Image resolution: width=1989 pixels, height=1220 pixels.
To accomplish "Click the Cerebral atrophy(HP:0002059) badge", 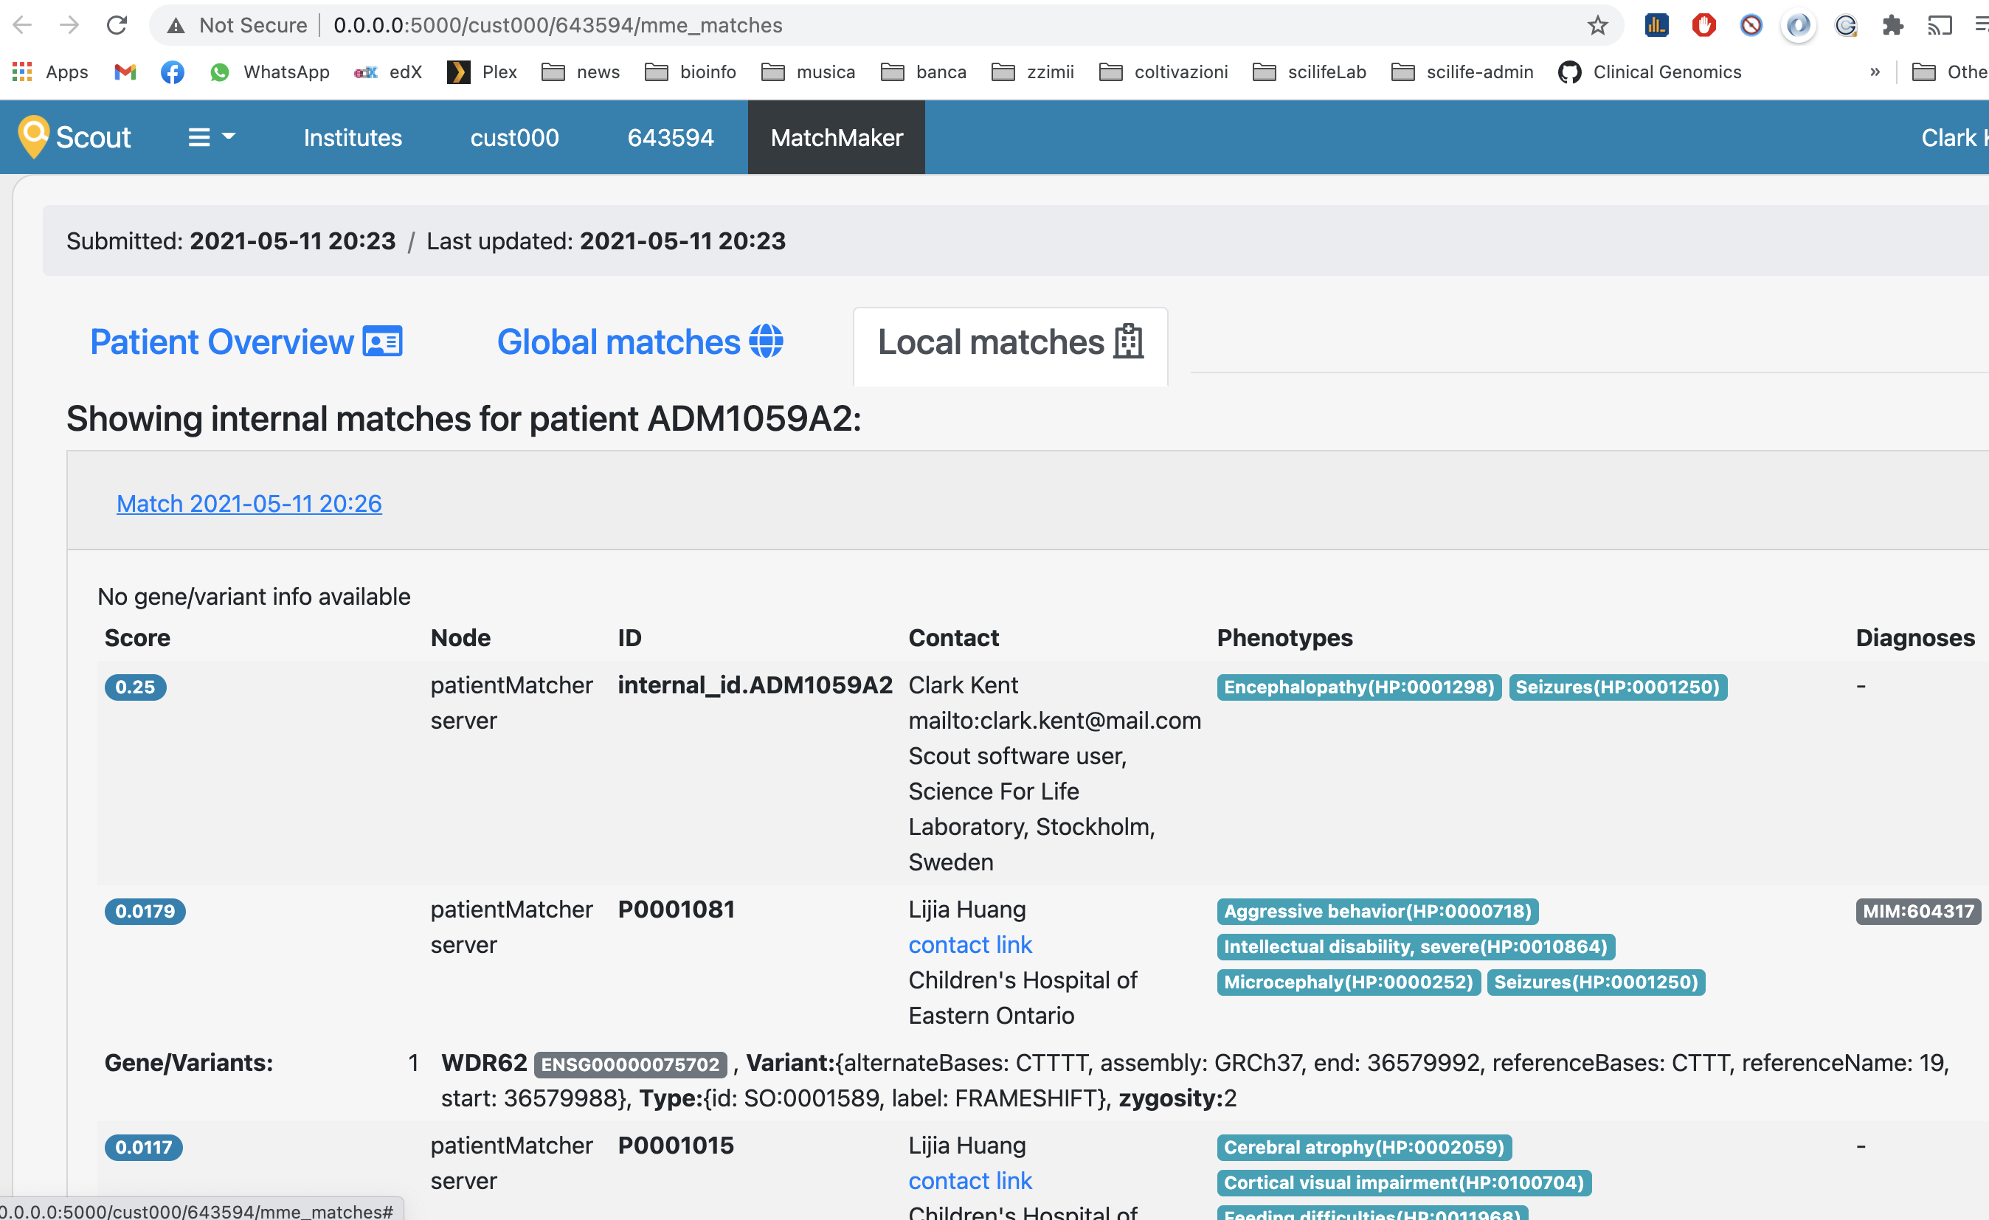I will pyautogui.click(x=1364, y=1146).
